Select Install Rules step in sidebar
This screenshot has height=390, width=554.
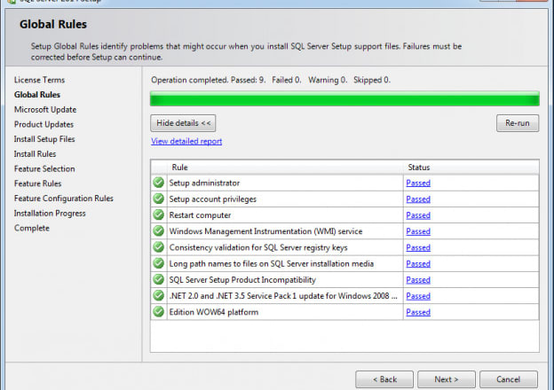tap(35, 154)
